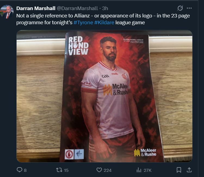
Task: Open the three-dot more options menu
Action: (189, 8)
